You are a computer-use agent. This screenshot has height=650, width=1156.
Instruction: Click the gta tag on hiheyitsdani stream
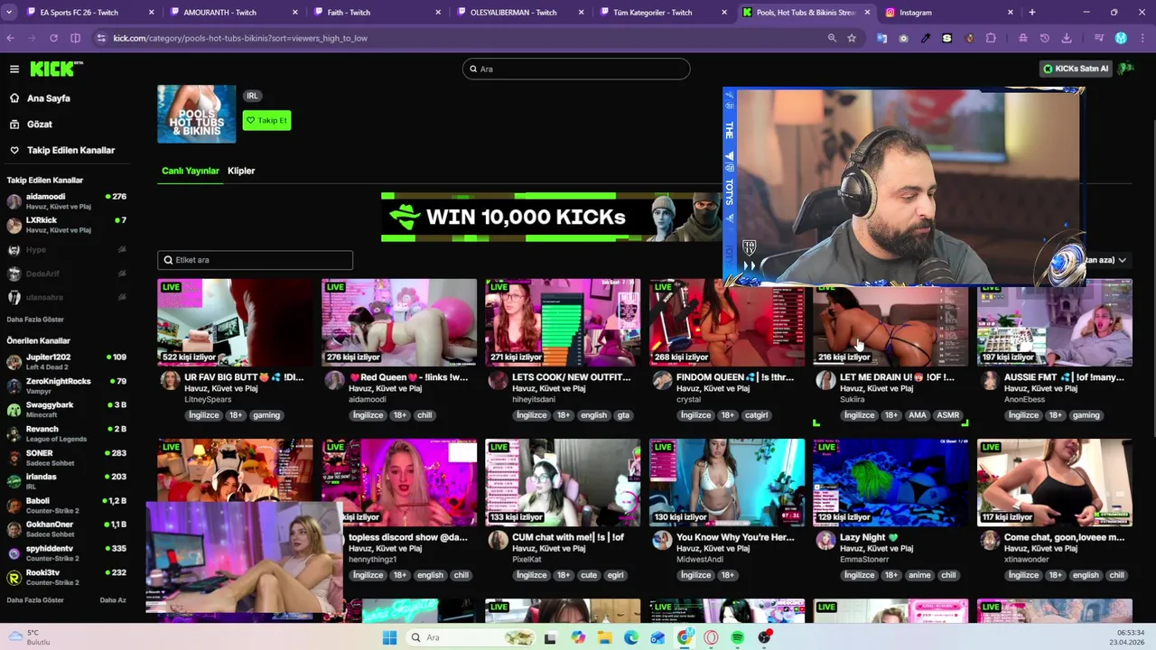(x=623, y=415)
